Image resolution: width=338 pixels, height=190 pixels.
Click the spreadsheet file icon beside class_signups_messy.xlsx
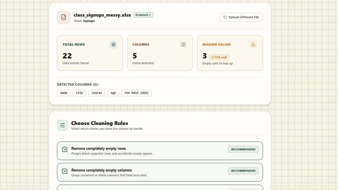[x=63, y=17]
